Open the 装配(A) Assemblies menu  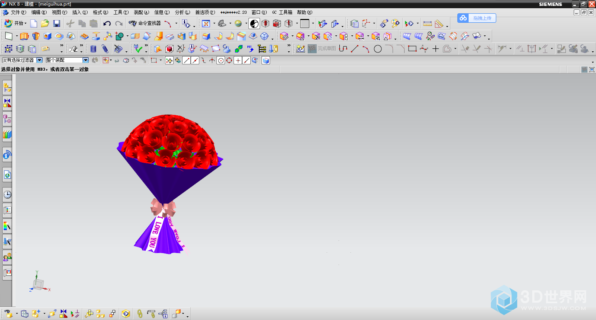pos(142,12)
